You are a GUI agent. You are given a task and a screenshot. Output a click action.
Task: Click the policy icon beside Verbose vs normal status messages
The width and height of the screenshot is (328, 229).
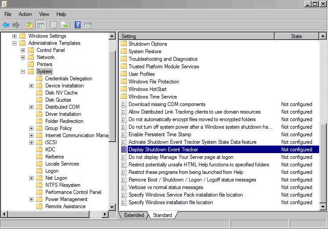coord(124,187)
